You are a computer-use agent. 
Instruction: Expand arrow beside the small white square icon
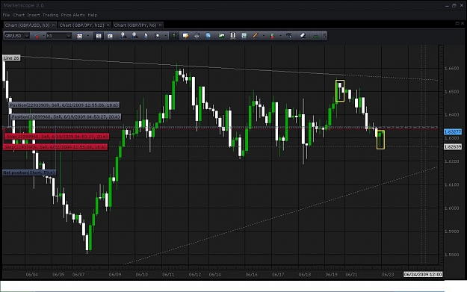click(166, 36)
